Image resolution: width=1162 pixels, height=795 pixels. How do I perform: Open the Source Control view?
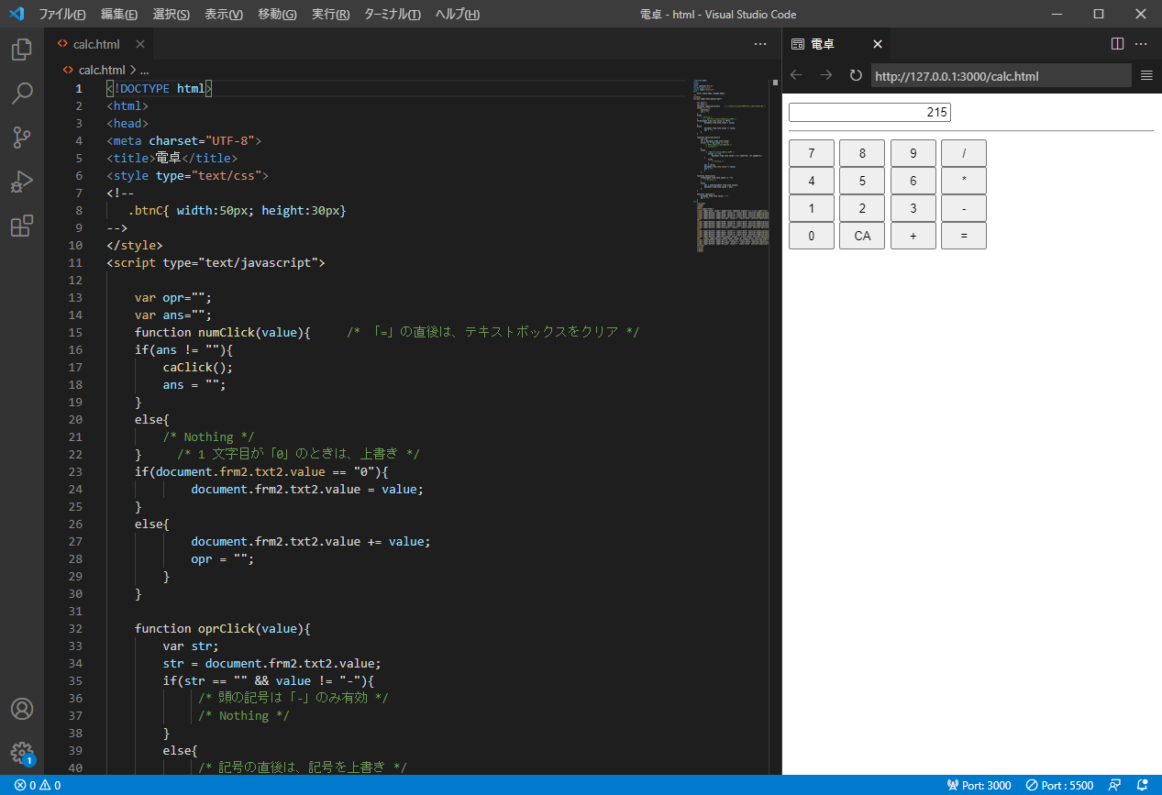coord(21,138)
